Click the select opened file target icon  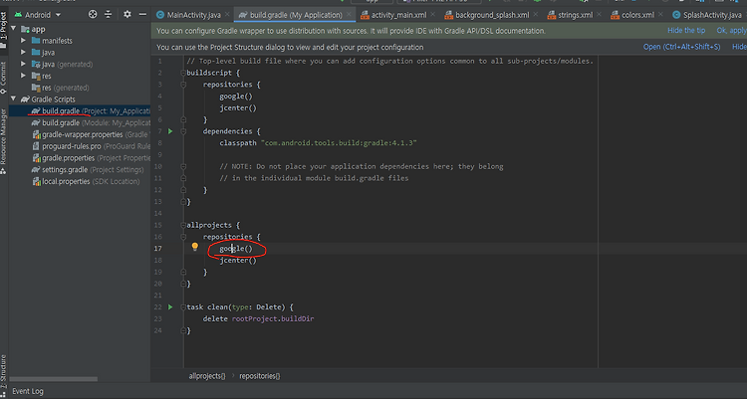(93, 14)
